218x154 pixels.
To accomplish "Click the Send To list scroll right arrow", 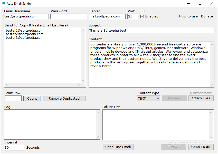I will click(x=79, y=85).
